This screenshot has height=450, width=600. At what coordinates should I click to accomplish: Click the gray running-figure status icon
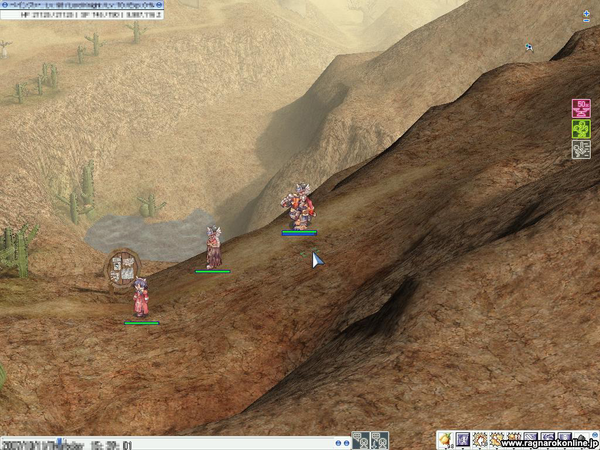(x=581, y=149)
